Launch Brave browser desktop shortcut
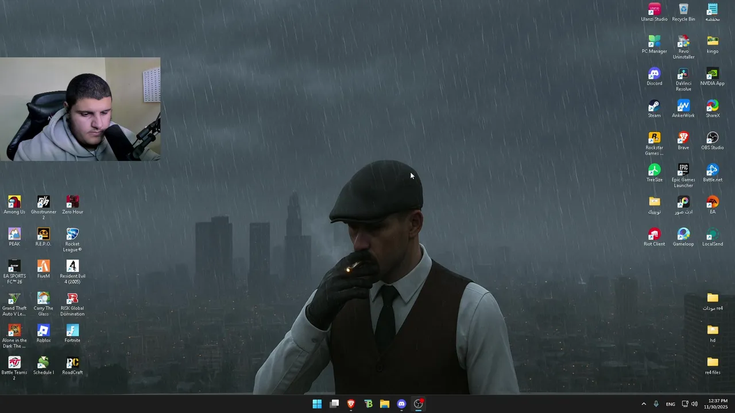The height and width of the screenshot is (413, 735). [683, 141]
